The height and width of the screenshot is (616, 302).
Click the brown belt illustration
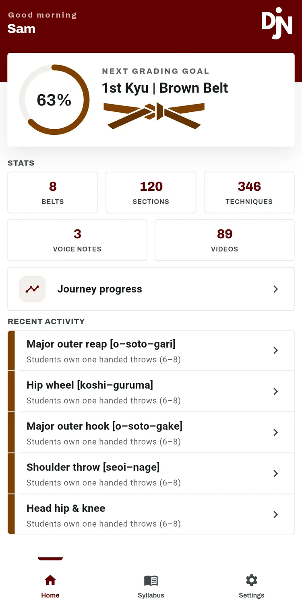tap(154, 116)
